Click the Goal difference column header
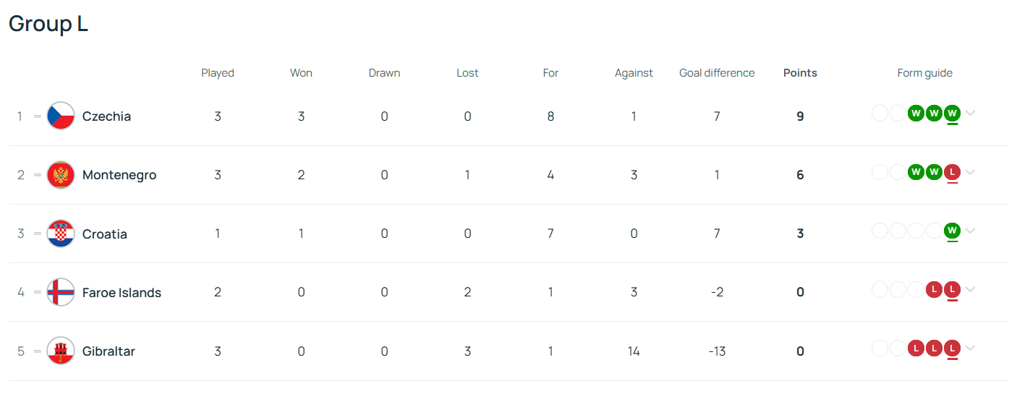The width and height of the screenshot is (1017, 394). click(717, 73)
